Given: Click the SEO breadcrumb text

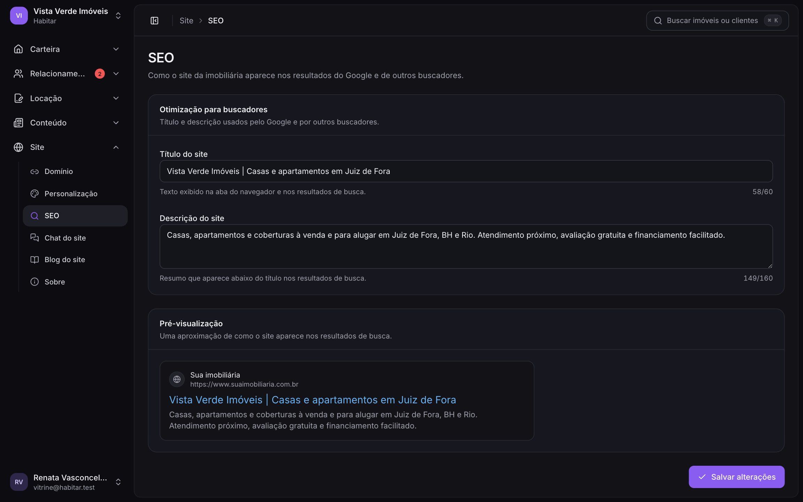Looking at the screenshot, I should 216,21.
